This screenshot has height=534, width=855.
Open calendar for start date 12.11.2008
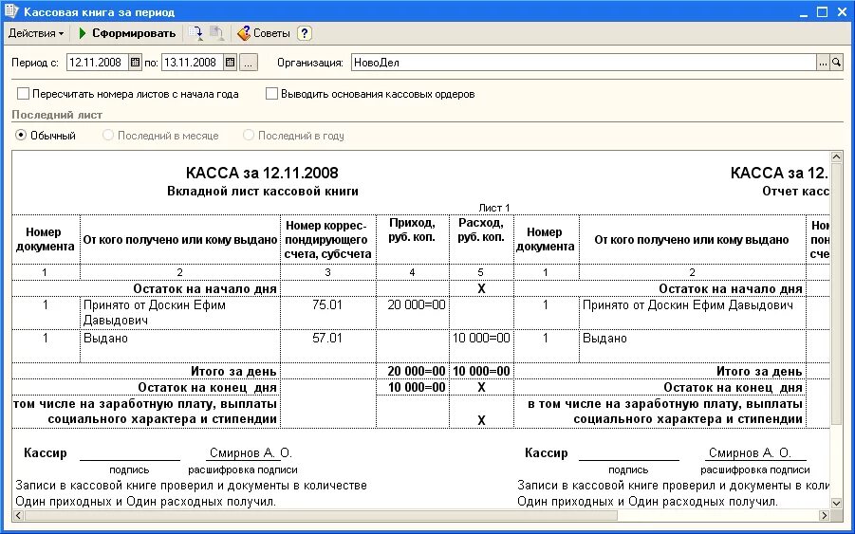point(136,62)
